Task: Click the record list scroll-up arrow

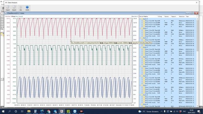Action: (x=198, y=19)
